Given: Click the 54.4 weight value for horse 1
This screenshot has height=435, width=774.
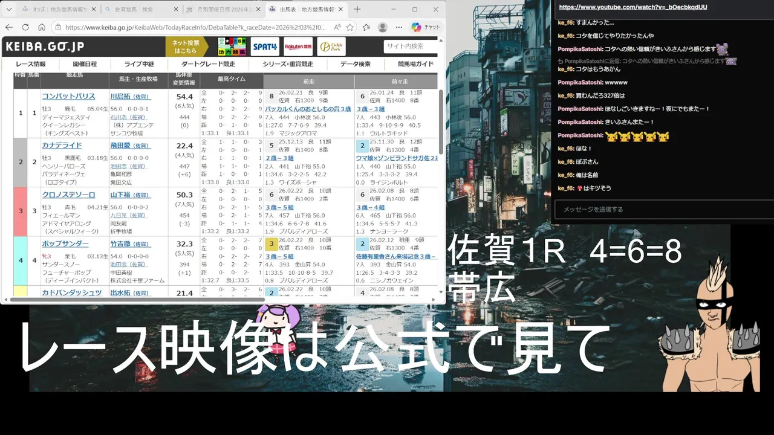Looking at the screenshot, I should (184, 97).
